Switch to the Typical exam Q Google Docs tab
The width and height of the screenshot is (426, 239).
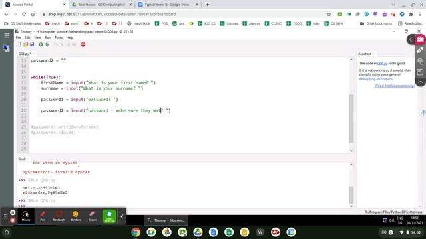coord(168,5)
